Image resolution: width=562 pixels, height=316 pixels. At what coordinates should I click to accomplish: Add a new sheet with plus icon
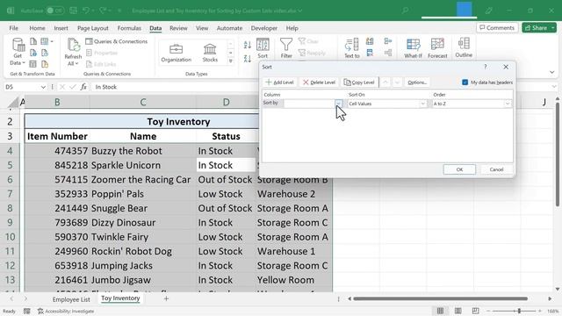coord(166,298)
